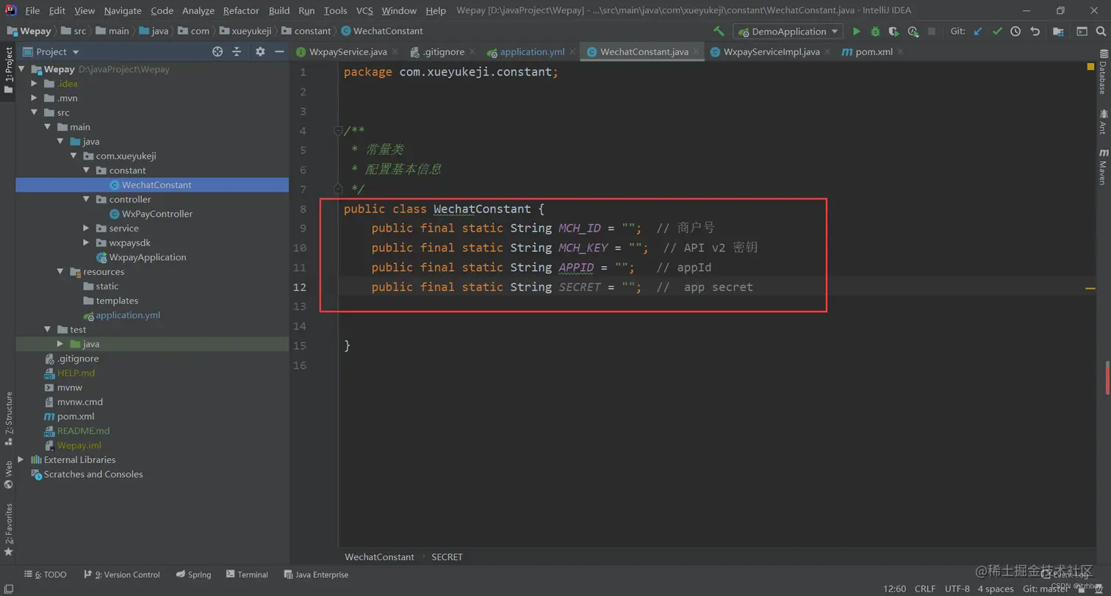Expand the wxpaysdk package
This screenshot has width=1111, height=596.
86,243
